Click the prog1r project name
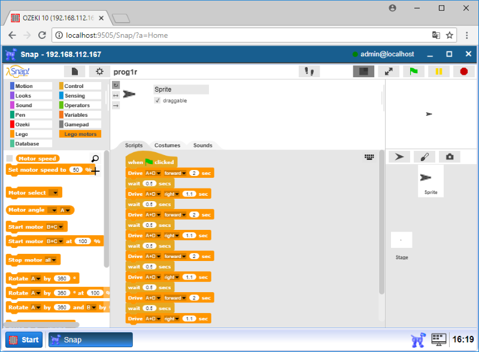 pos(125,72)
